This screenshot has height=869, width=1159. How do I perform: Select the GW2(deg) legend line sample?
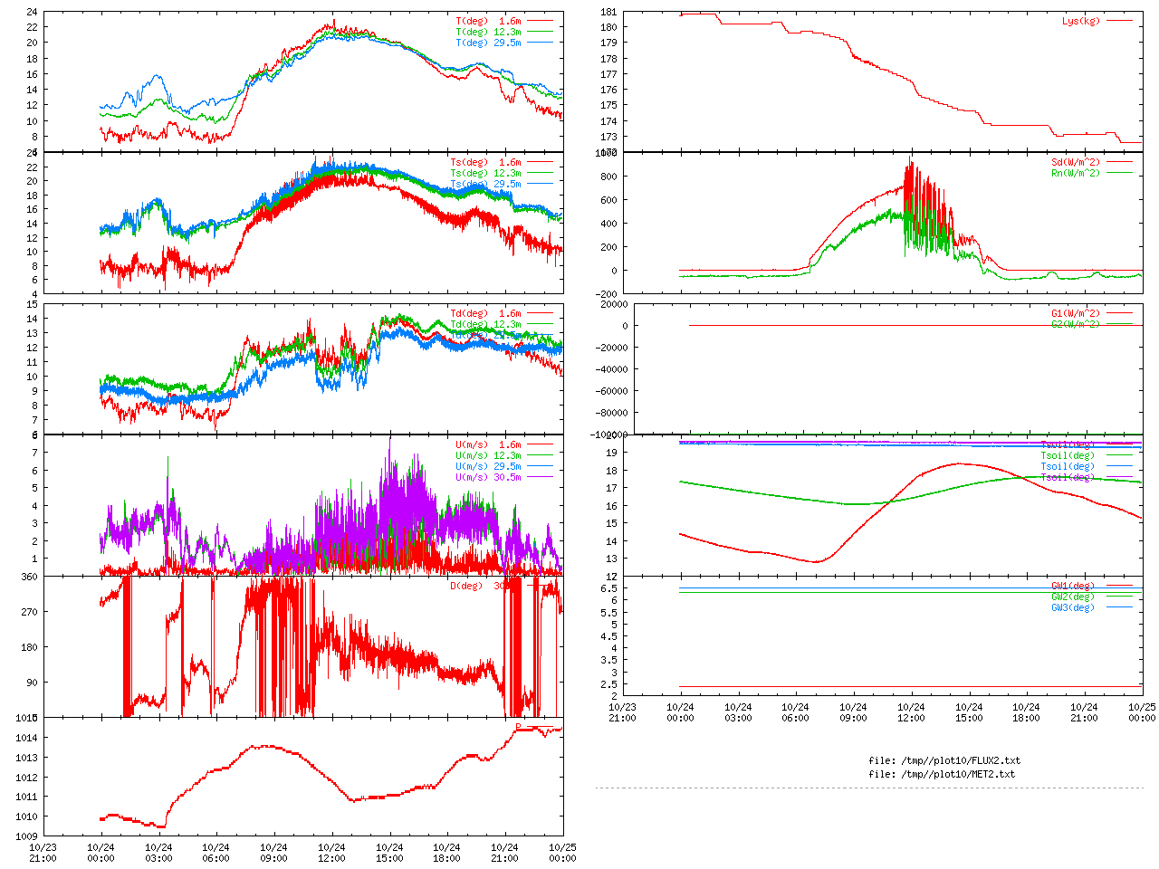1119,597
